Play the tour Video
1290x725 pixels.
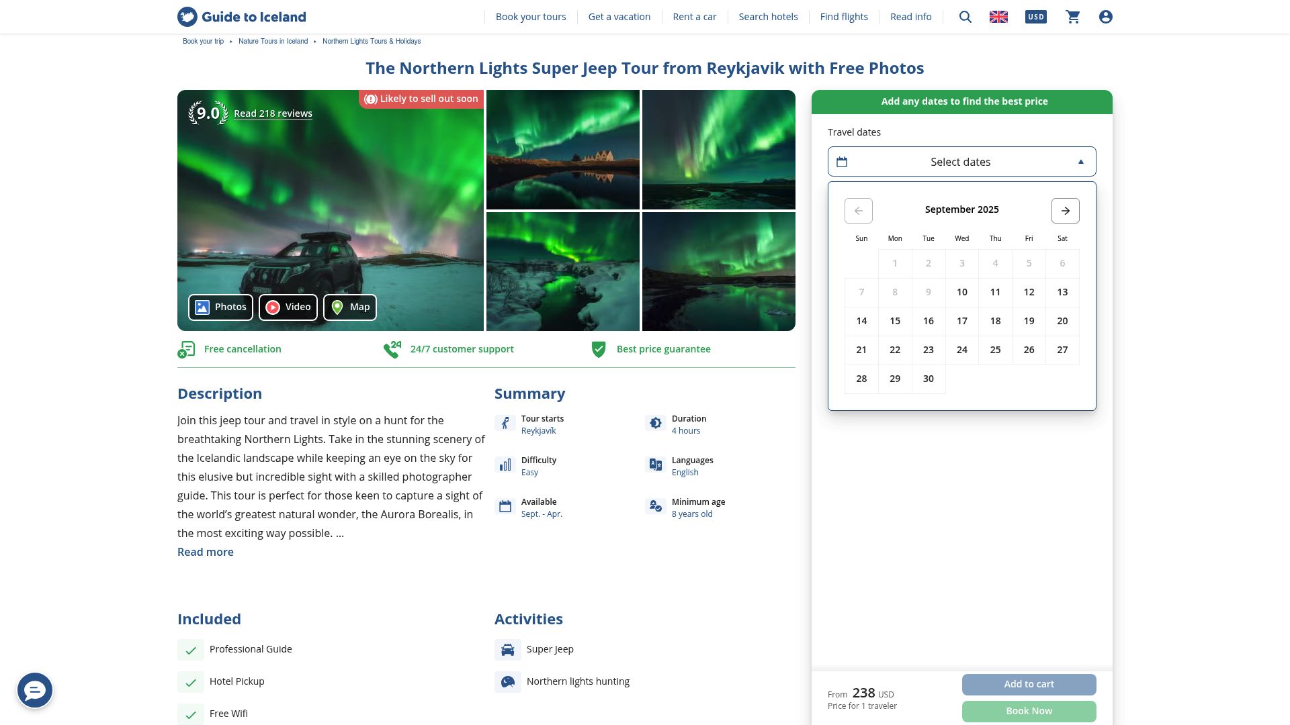coord(288,307)
